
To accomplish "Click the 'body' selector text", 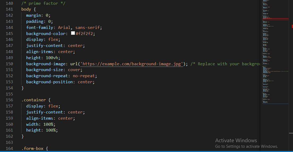I will [x=26, y=9].
